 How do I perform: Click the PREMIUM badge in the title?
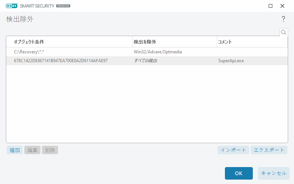[x=63, y=6]
